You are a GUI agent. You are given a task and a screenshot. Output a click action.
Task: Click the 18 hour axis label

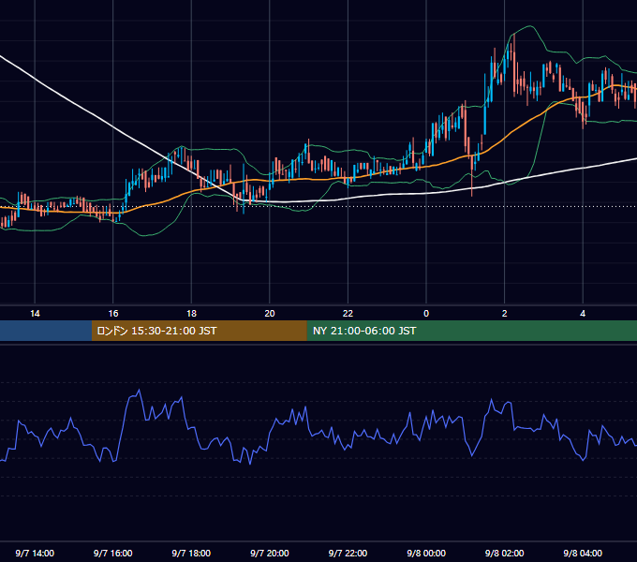pyautogui.click(x=191, y=314)
